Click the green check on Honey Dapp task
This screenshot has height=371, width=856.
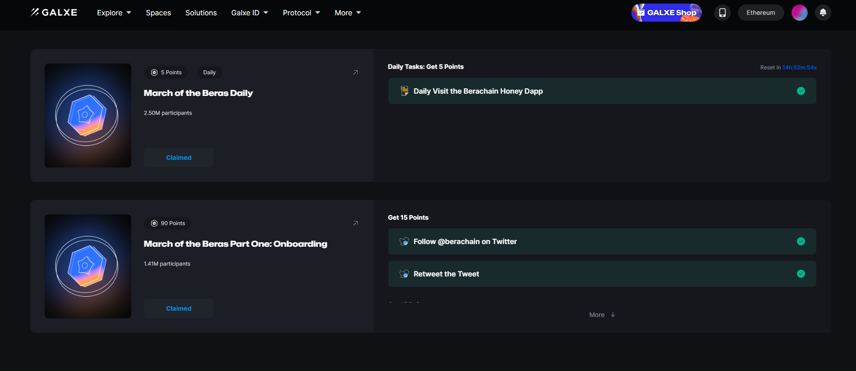[801, 91]
